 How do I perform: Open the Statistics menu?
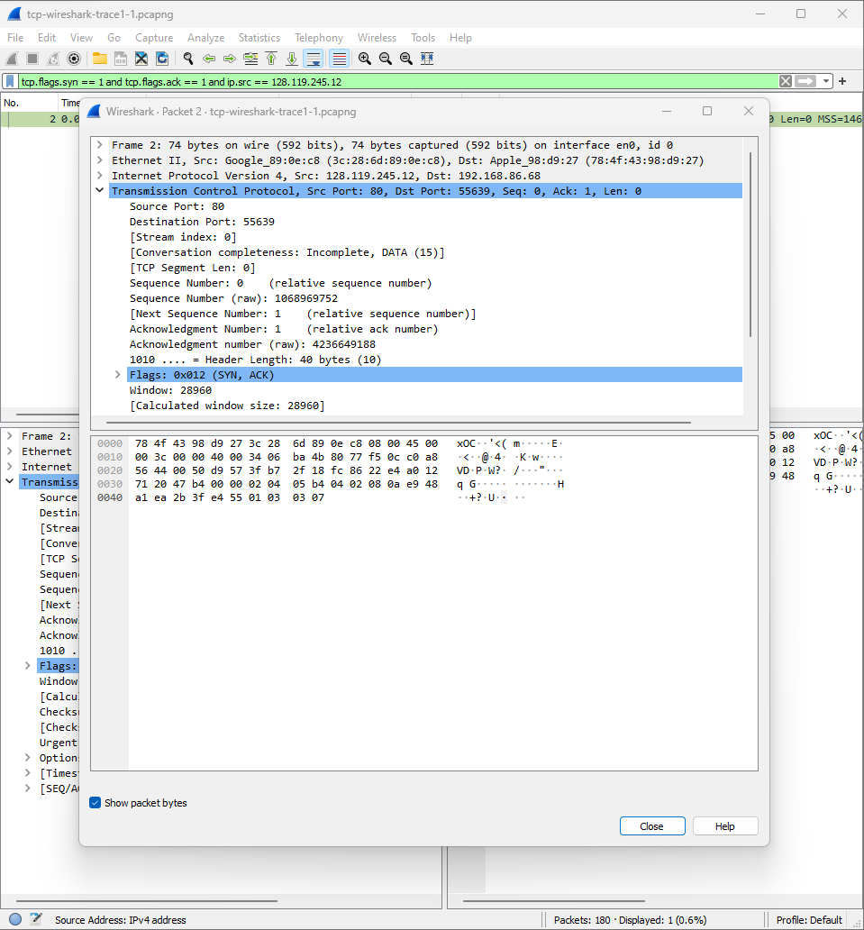point(259,37)
